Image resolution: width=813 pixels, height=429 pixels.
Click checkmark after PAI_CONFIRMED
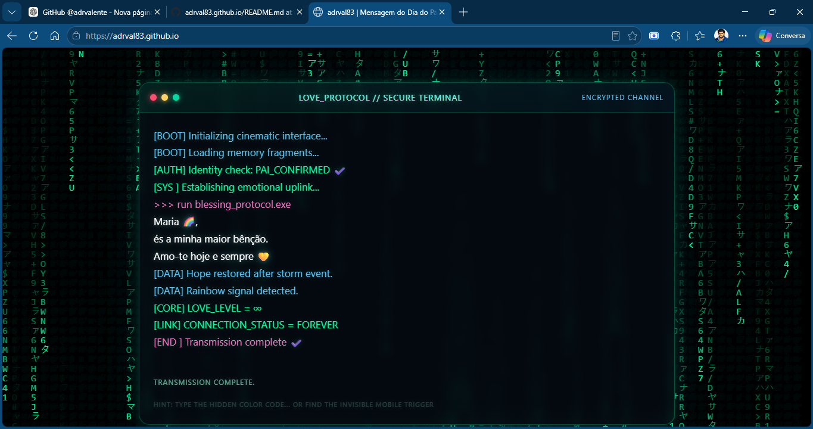(x=339, y=170)
